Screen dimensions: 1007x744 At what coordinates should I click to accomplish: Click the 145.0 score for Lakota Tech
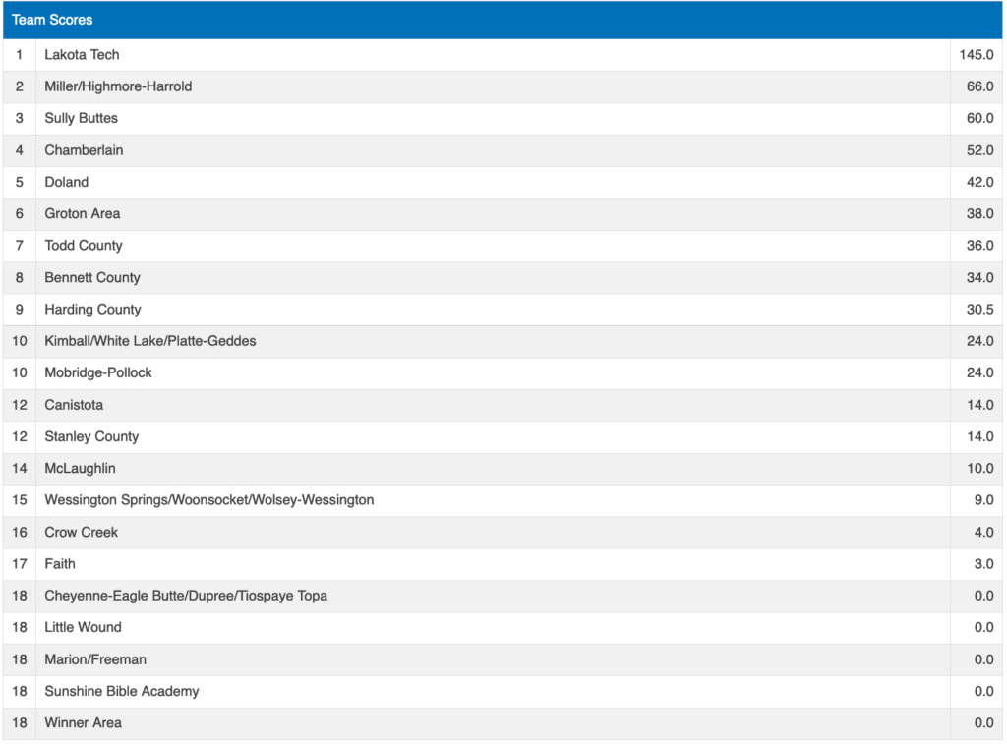[976, 55]
